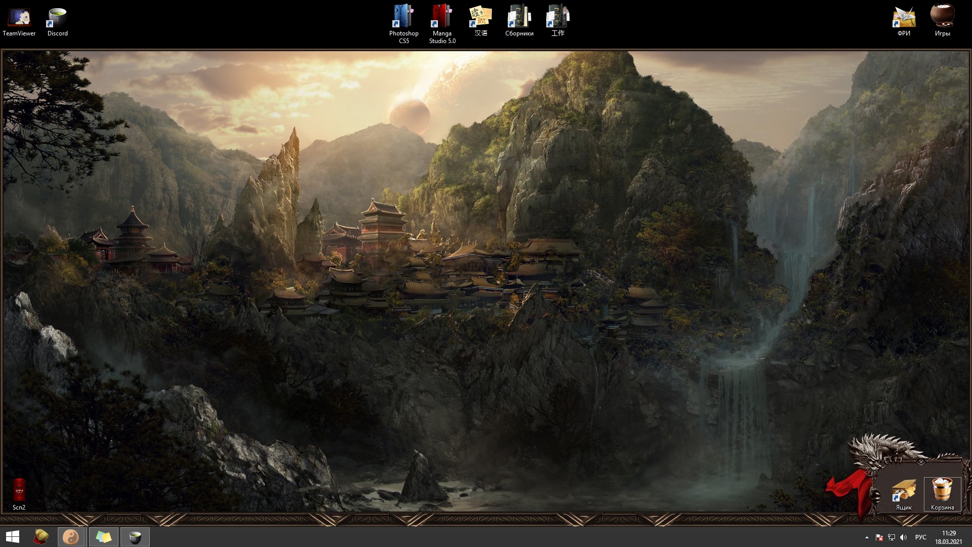
Task: Switch the РУС input language indicator
Action: [921, 537]
